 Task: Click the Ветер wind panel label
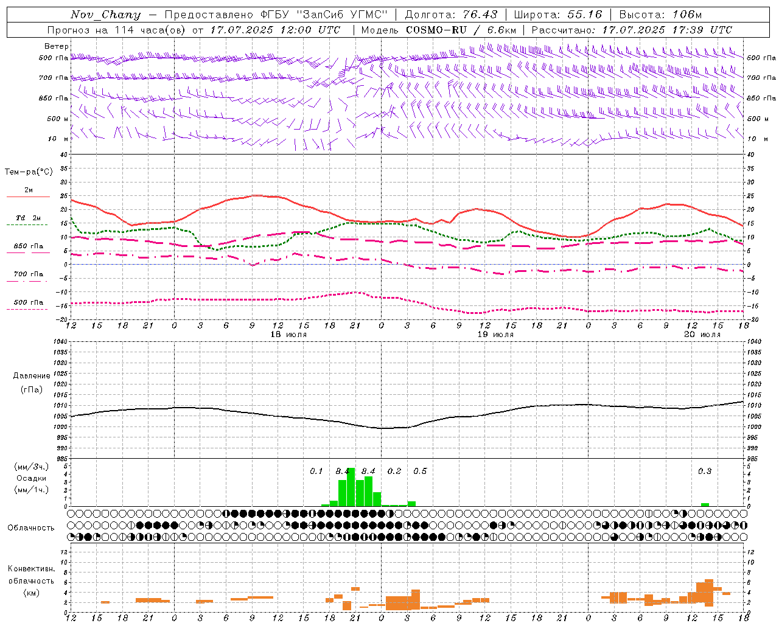(x=56, y=46)
